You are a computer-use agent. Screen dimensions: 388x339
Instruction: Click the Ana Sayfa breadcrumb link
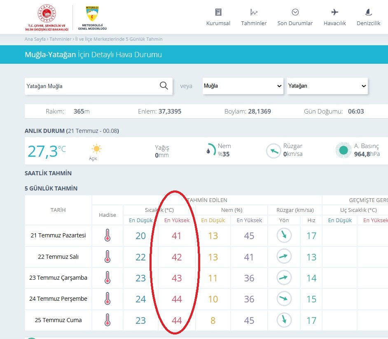point(35,39)
